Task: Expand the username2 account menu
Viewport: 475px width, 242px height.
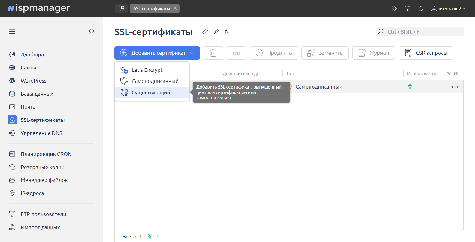Action: tap(449, 9)
